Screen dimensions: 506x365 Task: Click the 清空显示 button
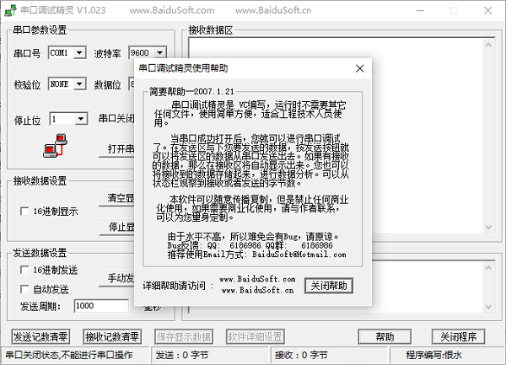pos(117,197)
